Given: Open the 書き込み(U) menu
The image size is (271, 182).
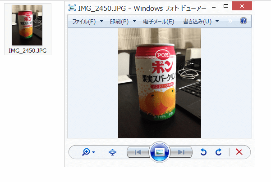Looking at the screenshot, I should coord(197,22).
